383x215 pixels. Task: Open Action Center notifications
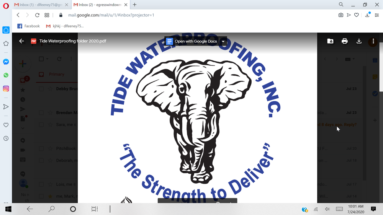click(373, 209)
